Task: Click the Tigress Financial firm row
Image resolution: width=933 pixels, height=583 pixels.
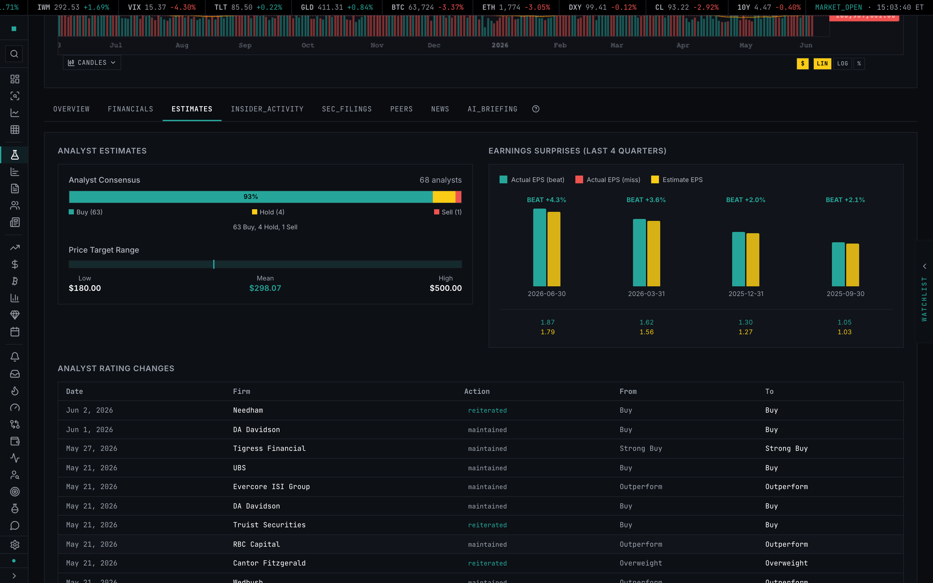Action: coord(480,449)
